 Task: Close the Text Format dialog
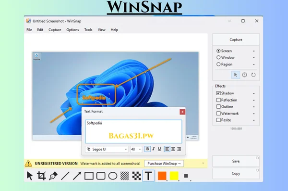[182, 112]
